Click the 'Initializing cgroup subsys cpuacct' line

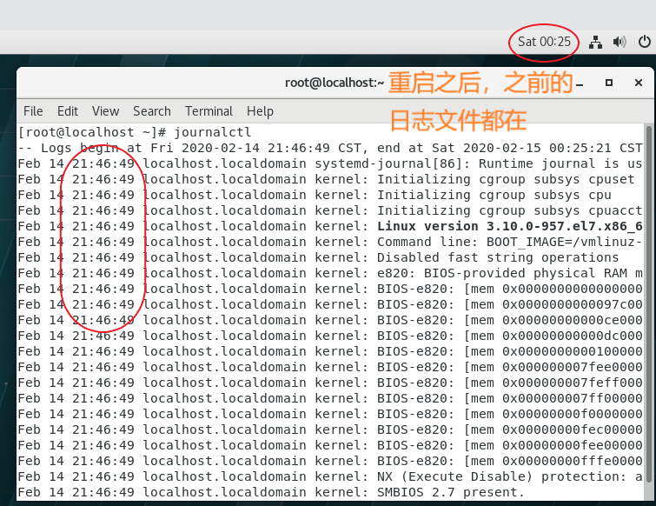coord(330,210)
